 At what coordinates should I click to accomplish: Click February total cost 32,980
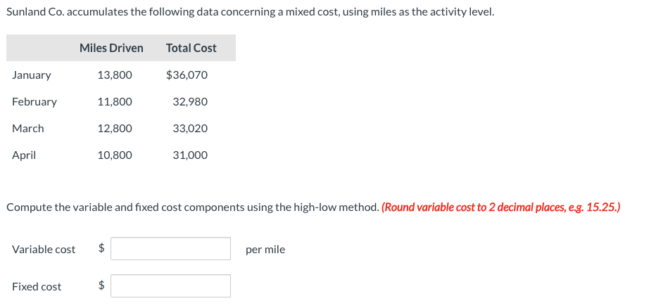[190, 102]
